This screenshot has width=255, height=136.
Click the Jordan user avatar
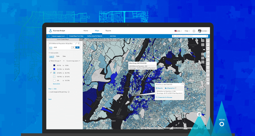[x=199, y=31]
